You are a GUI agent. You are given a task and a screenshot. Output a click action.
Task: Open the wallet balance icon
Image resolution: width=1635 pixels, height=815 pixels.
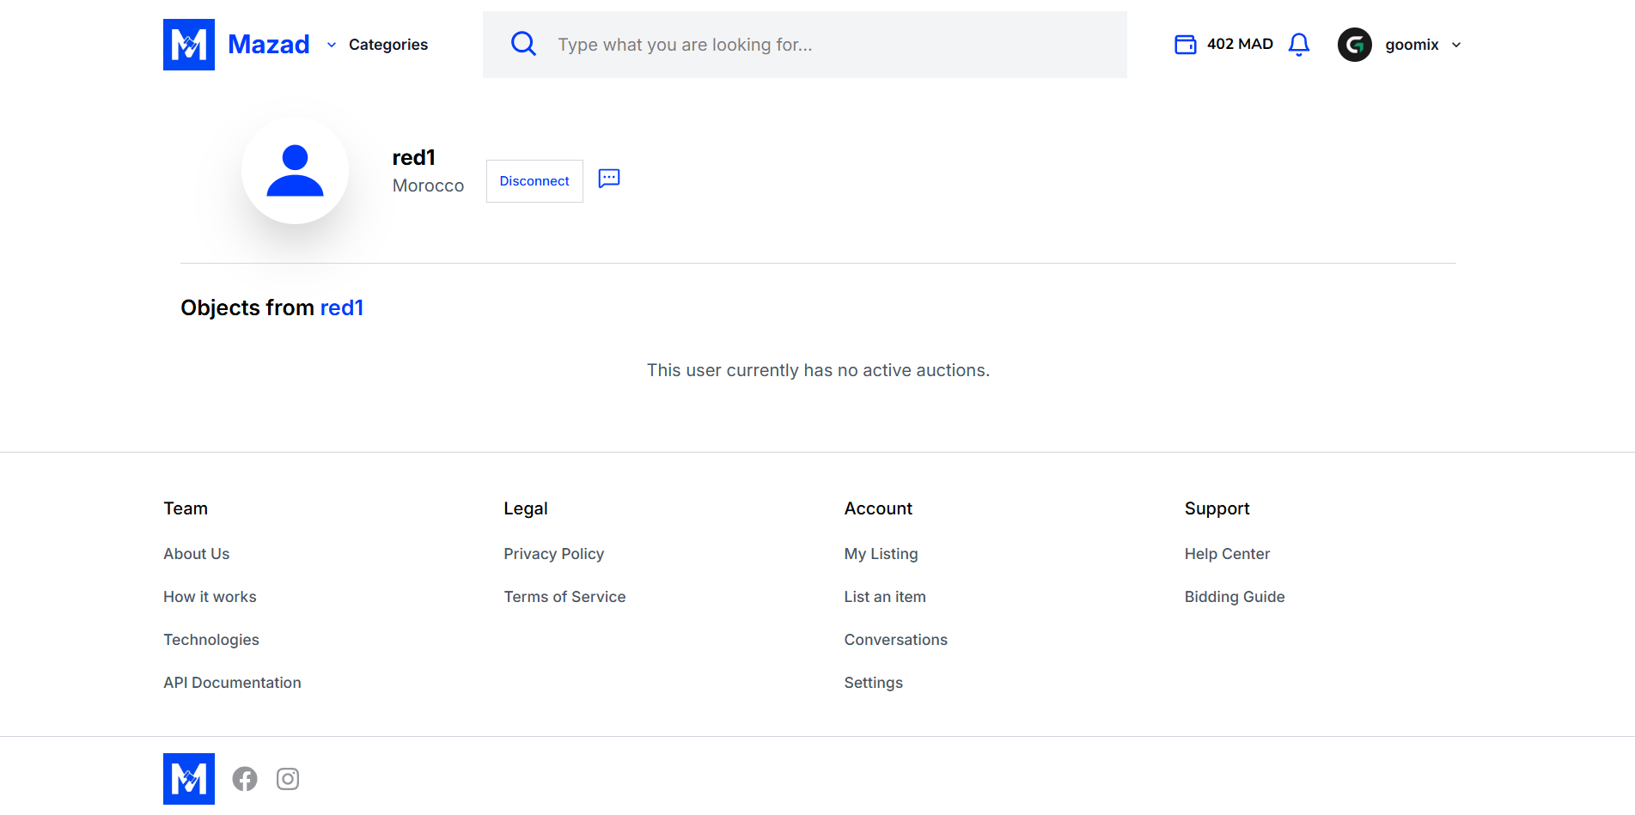click(1185, 44)
